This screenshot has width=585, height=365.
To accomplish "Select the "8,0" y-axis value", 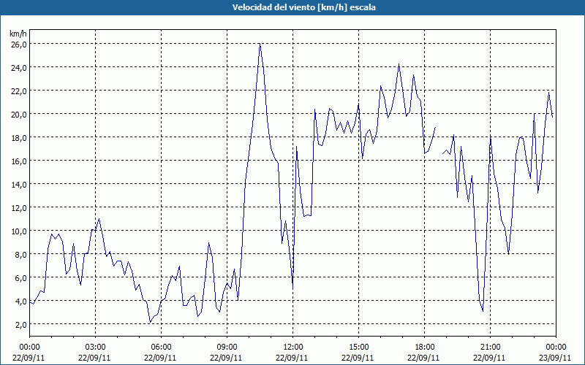I will (x=20, y=254).
